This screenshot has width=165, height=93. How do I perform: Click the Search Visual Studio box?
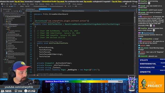pos(62,4)
